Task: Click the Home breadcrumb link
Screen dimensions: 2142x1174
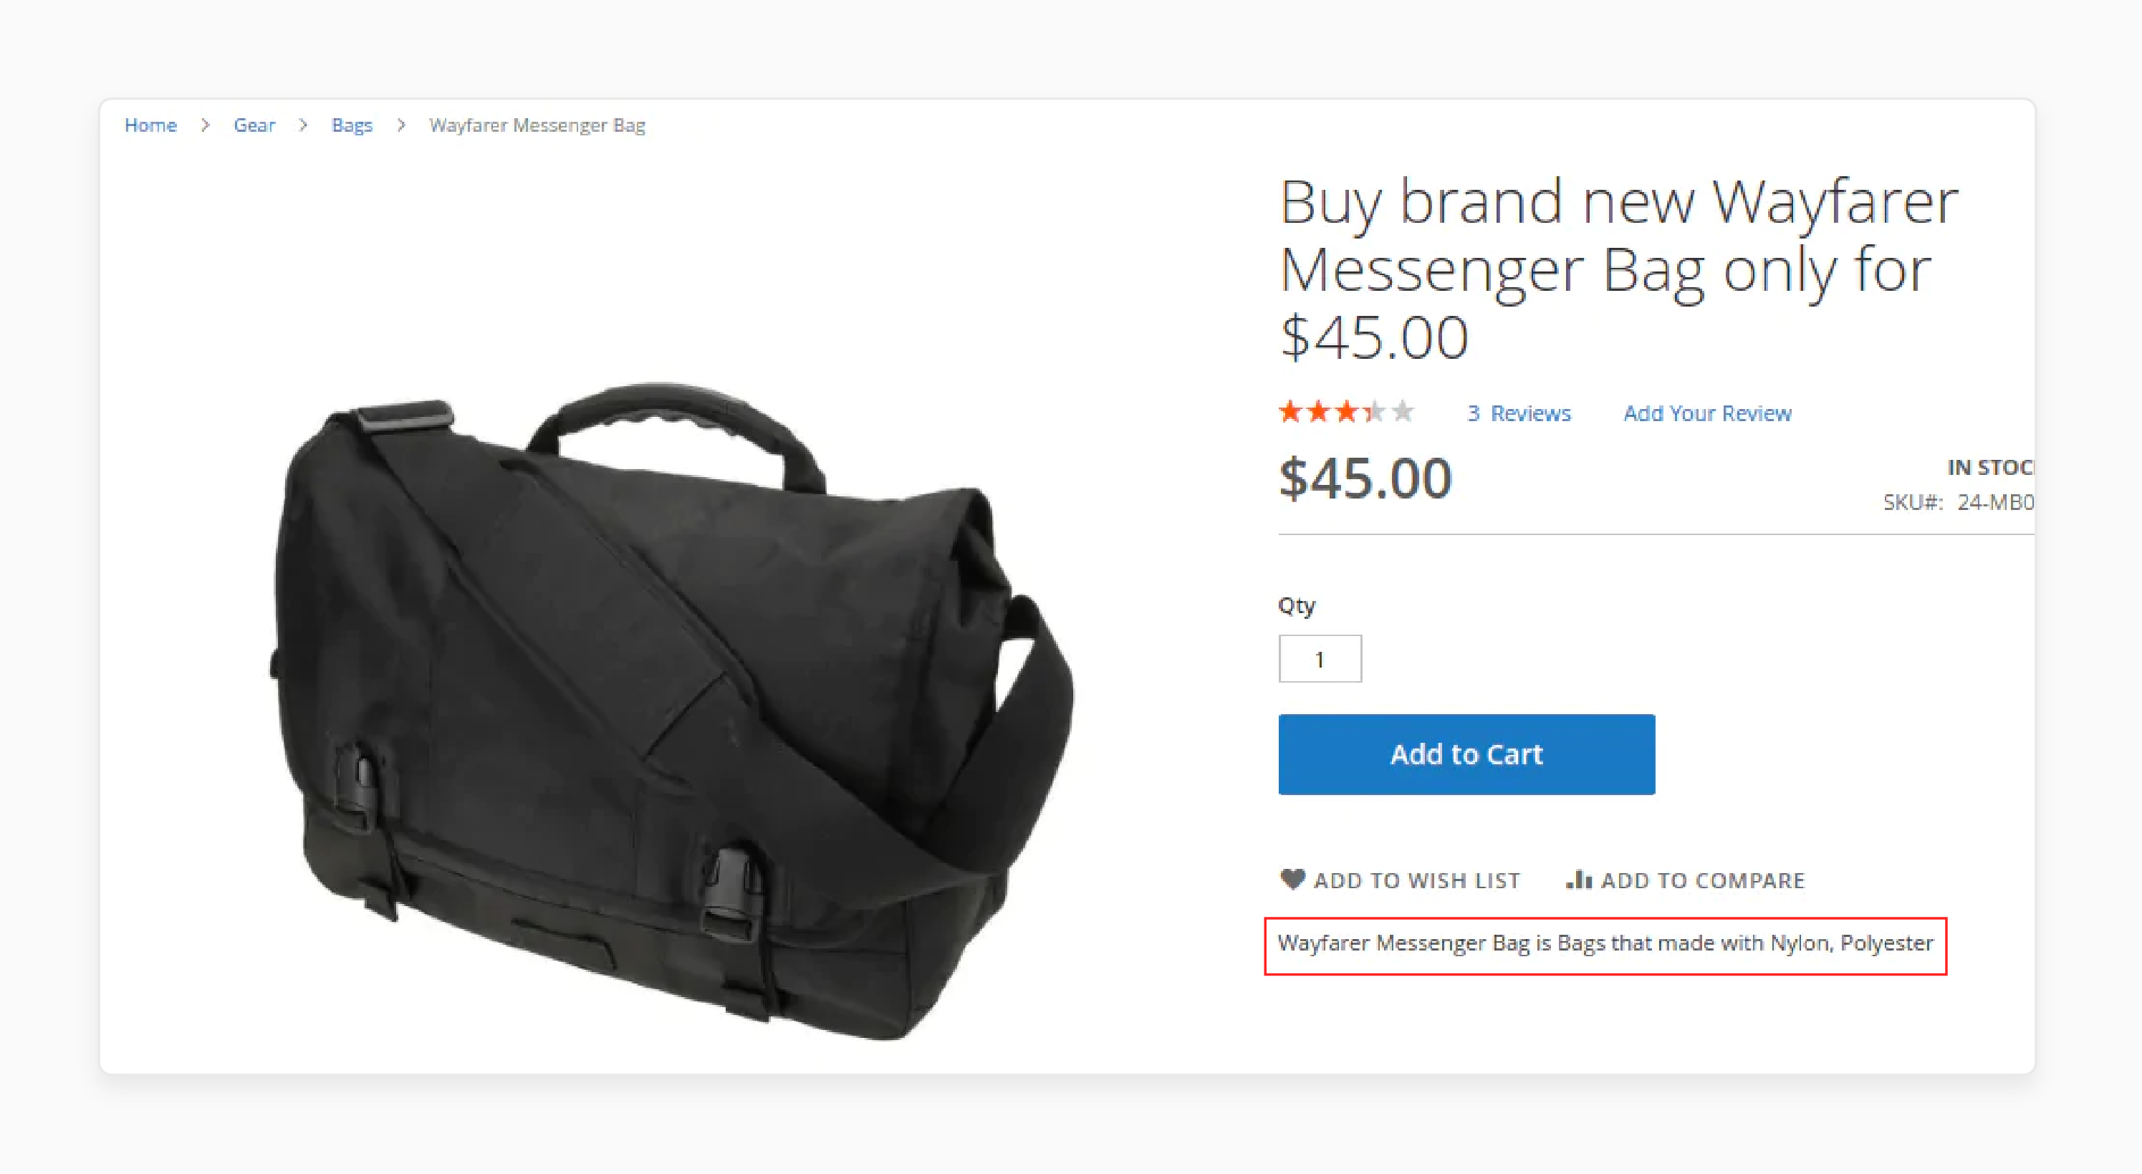Action: tap(149, 125)
